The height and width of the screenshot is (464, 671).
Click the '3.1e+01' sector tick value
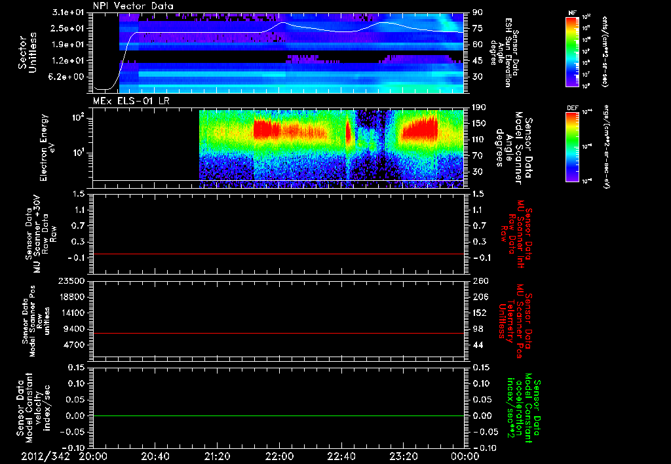point(69,12)
